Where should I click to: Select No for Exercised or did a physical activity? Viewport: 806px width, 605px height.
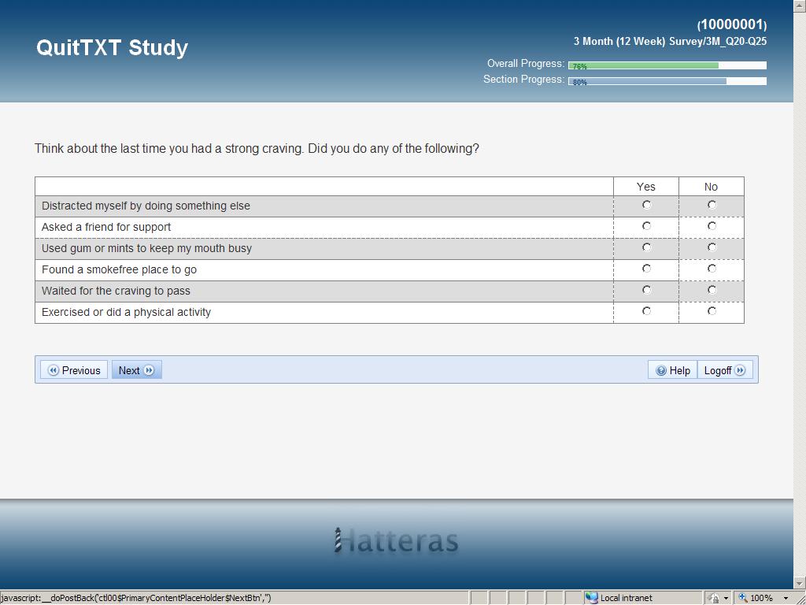[x=712, y=311]
